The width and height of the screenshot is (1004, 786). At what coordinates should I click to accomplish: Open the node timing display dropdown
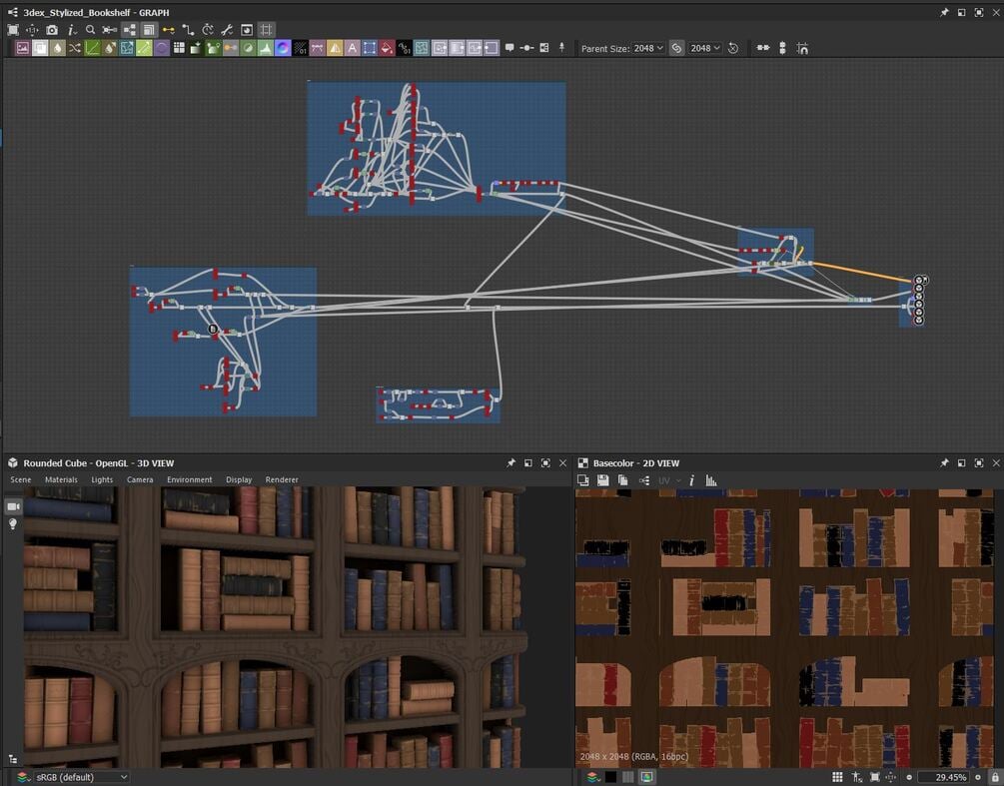coord(208,29)
